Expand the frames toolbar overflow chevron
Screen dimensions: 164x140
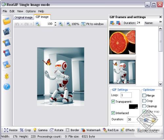tap(160, 22)
